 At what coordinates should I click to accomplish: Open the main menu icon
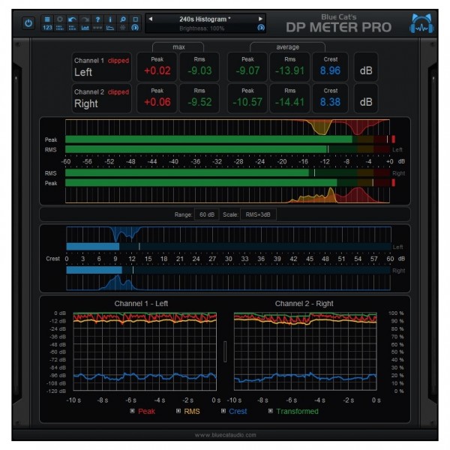[x=47, y=19]
